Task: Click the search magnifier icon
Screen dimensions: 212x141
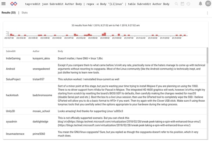Action: click(176, 4)
